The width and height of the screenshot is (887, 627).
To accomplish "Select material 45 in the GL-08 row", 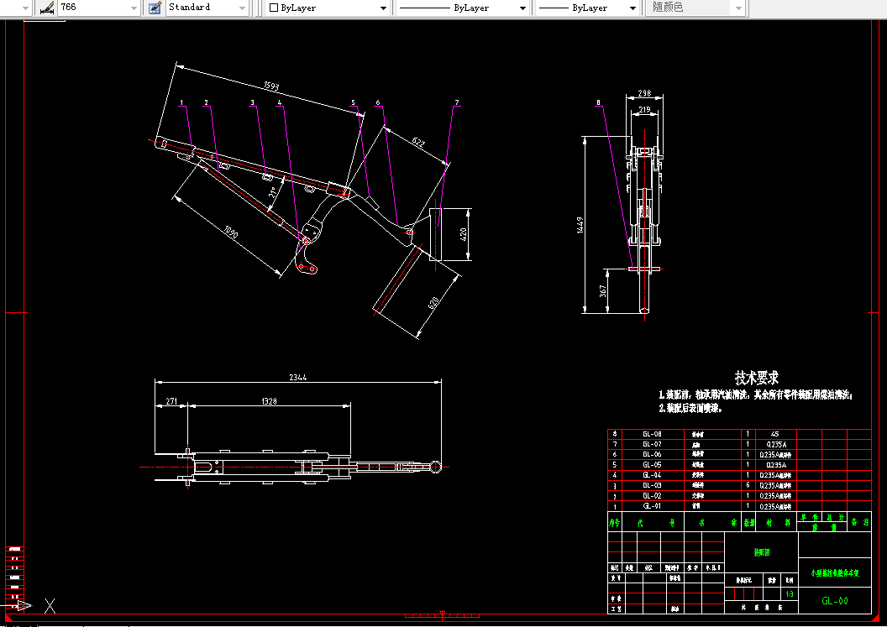I will [x=775, y=434].
